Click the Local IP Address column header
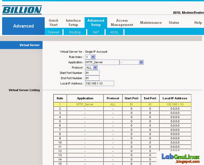The image size is (204, 165). (175, 98)
